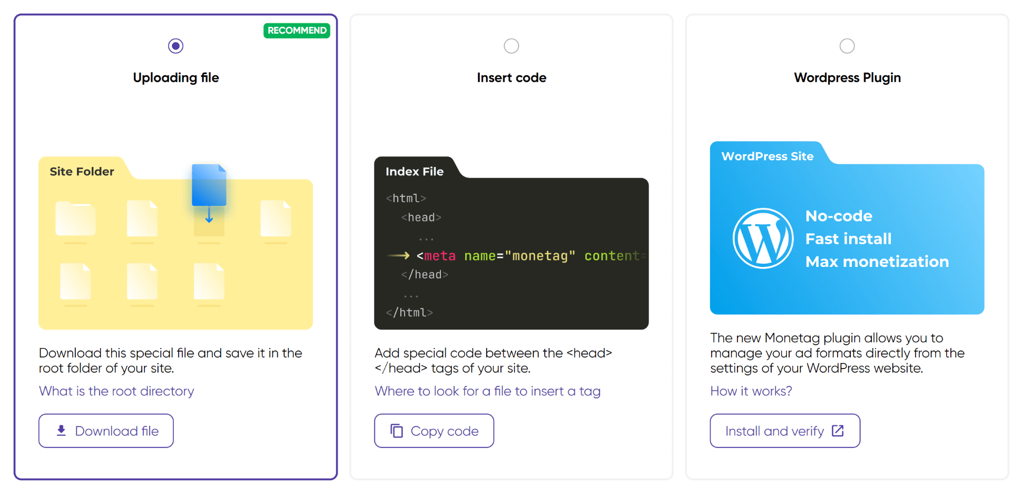Viewport: 1022px width, 498px height.
Task: Choose the Wordpress Plugin radio option
Action: (x=847, y=46)
